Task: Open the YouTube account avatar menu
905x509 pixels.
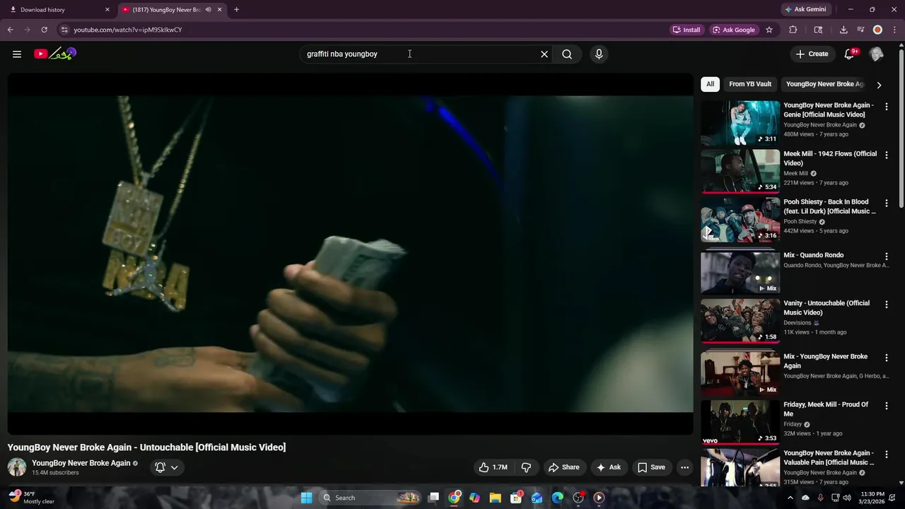Action: coord(876,54)
